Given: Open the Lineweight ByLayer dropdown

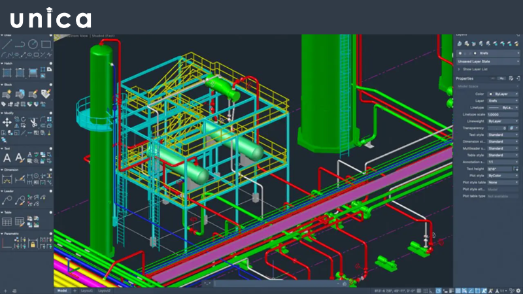Looking at the screenshot, I should click(x=503, y=122).
